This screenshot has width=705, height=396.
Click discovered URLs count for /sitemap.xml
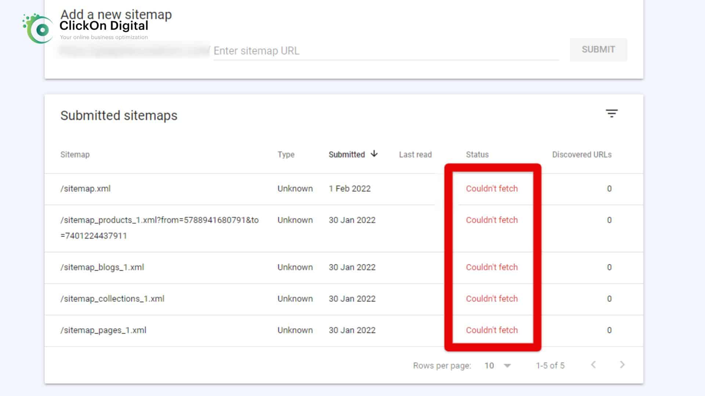[x=609, y=188]
